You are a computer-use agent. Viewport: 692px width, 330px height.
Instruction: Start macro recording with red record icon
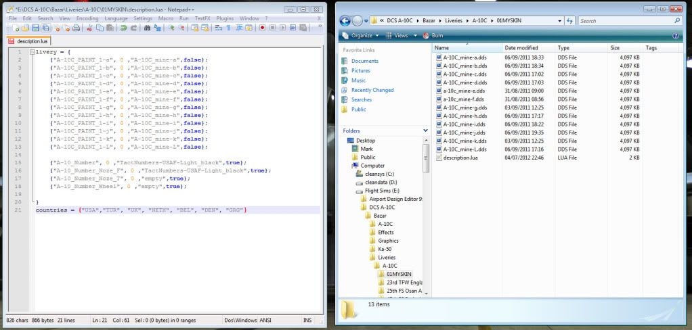click(263, 28)
